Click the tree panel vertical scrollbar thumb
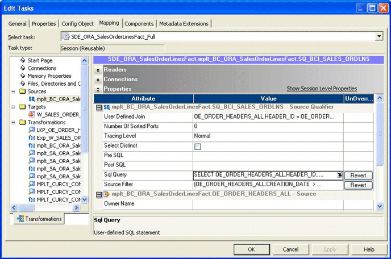This screenshot has height=259, width=391. tap(85, 108)
